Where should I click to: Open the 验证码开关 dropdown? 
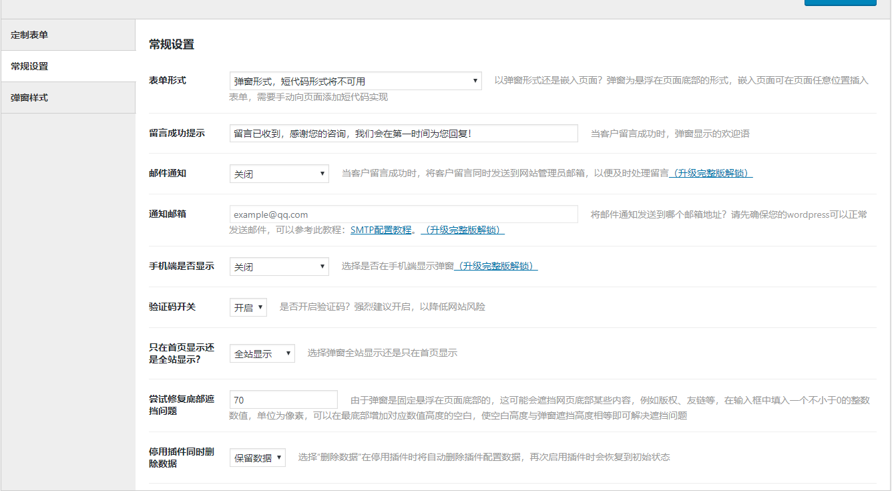coord(248,307)
